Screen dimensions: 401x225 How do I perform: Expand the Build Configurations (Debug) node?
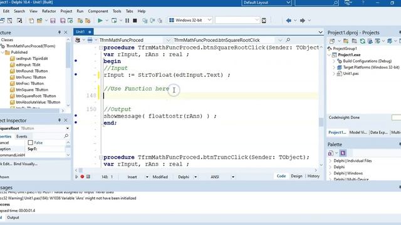coord(334,61)
